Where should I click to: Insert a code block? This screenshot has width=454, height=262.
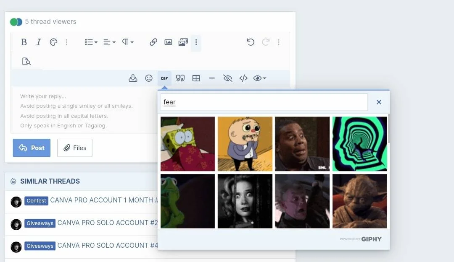pyautogui.click(x=243, y=78)
